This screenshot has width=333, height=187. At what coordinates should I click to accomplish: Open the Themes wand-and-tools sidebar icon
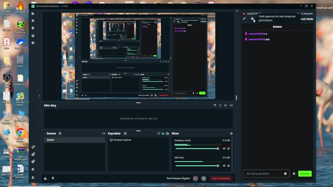tap(33, 21)
